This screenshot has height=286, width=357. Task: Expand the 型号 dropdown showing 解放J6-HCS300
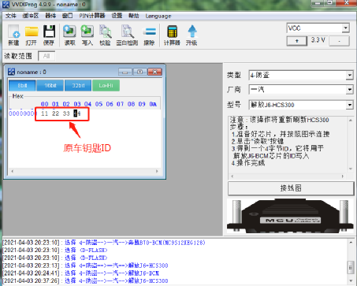click(x=350, y=105)
